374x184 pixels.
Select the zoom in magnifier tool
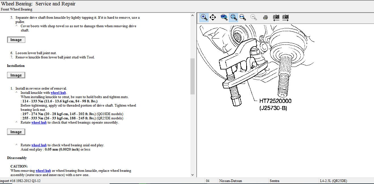point(204,17)
